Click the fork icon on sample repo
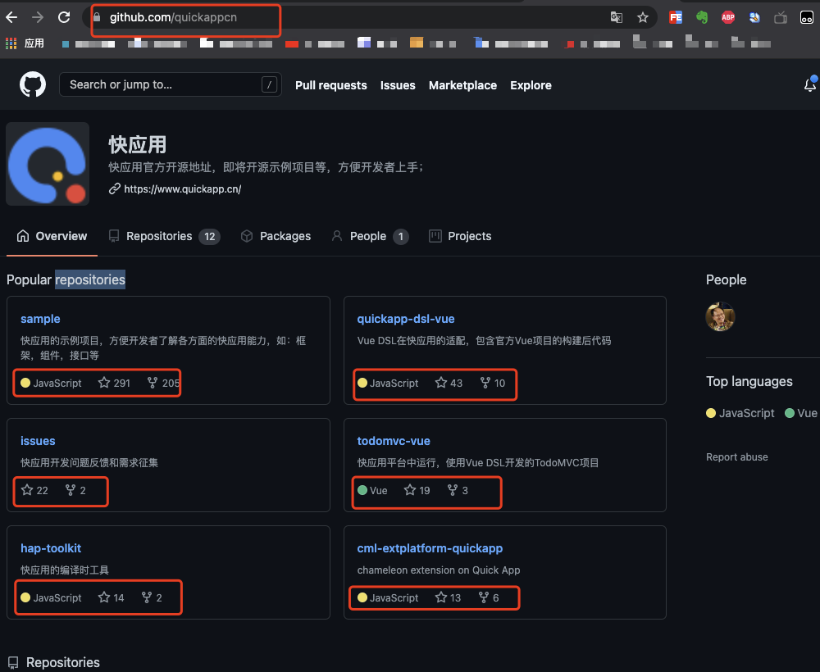The height and width of the screenshot is (672, 820). 153,383
